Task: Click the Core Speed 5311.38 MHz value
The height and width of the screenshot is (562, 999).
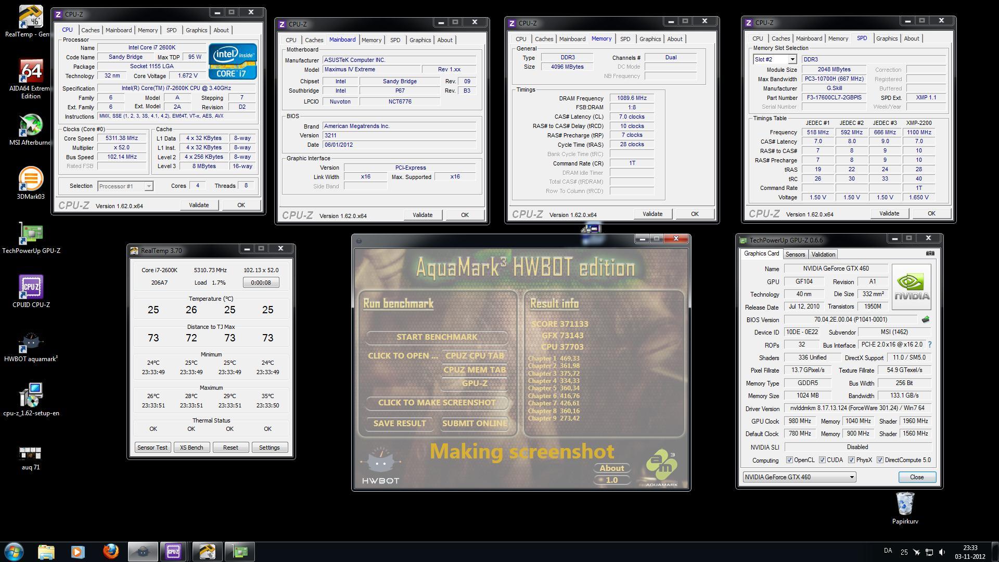Action: 121,138
